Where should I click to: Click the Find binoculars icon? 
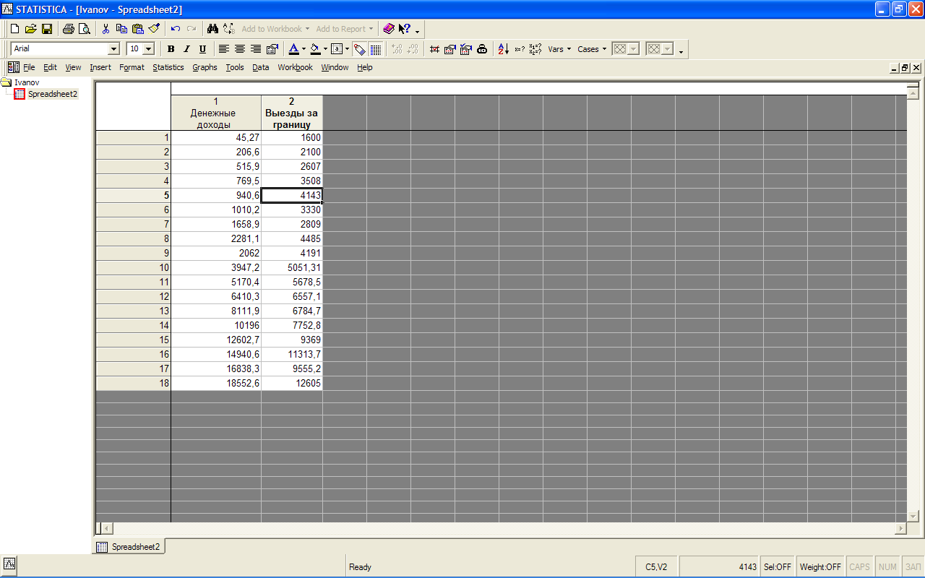212,29
